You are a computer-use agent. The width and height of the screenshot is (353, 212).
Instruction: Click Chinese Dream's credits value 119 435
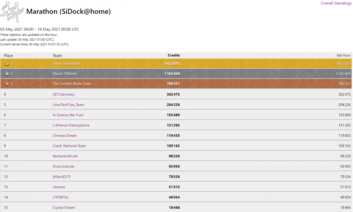(173, 136)
